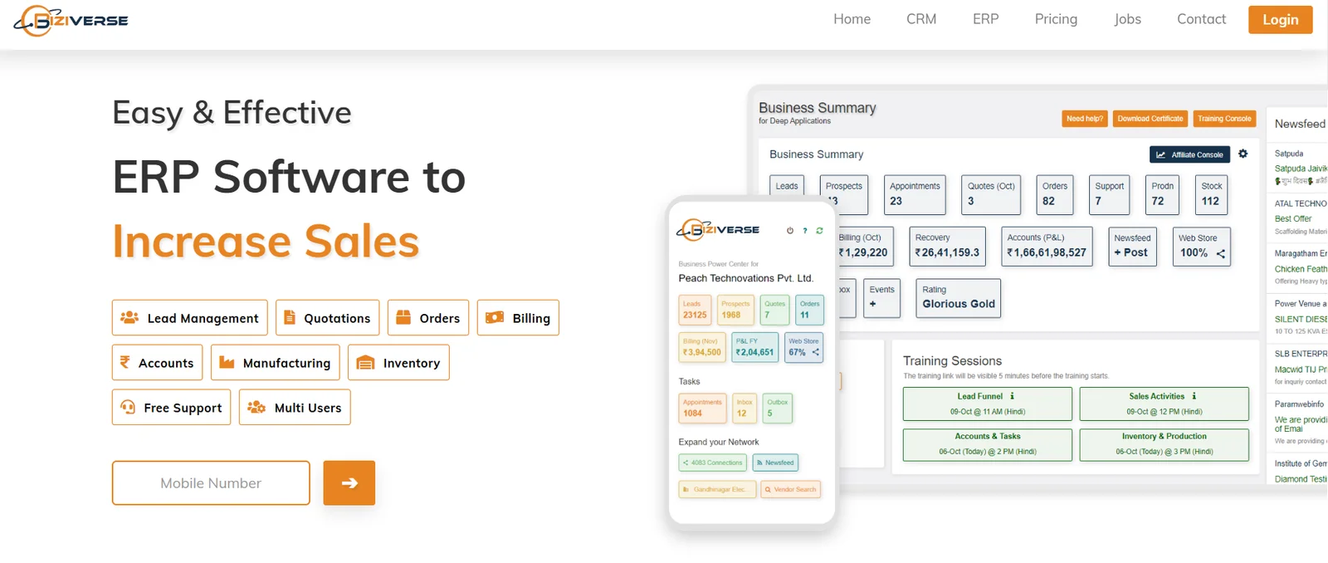
Task: Click the Orders box icon
Action: (x=403, y=318)
